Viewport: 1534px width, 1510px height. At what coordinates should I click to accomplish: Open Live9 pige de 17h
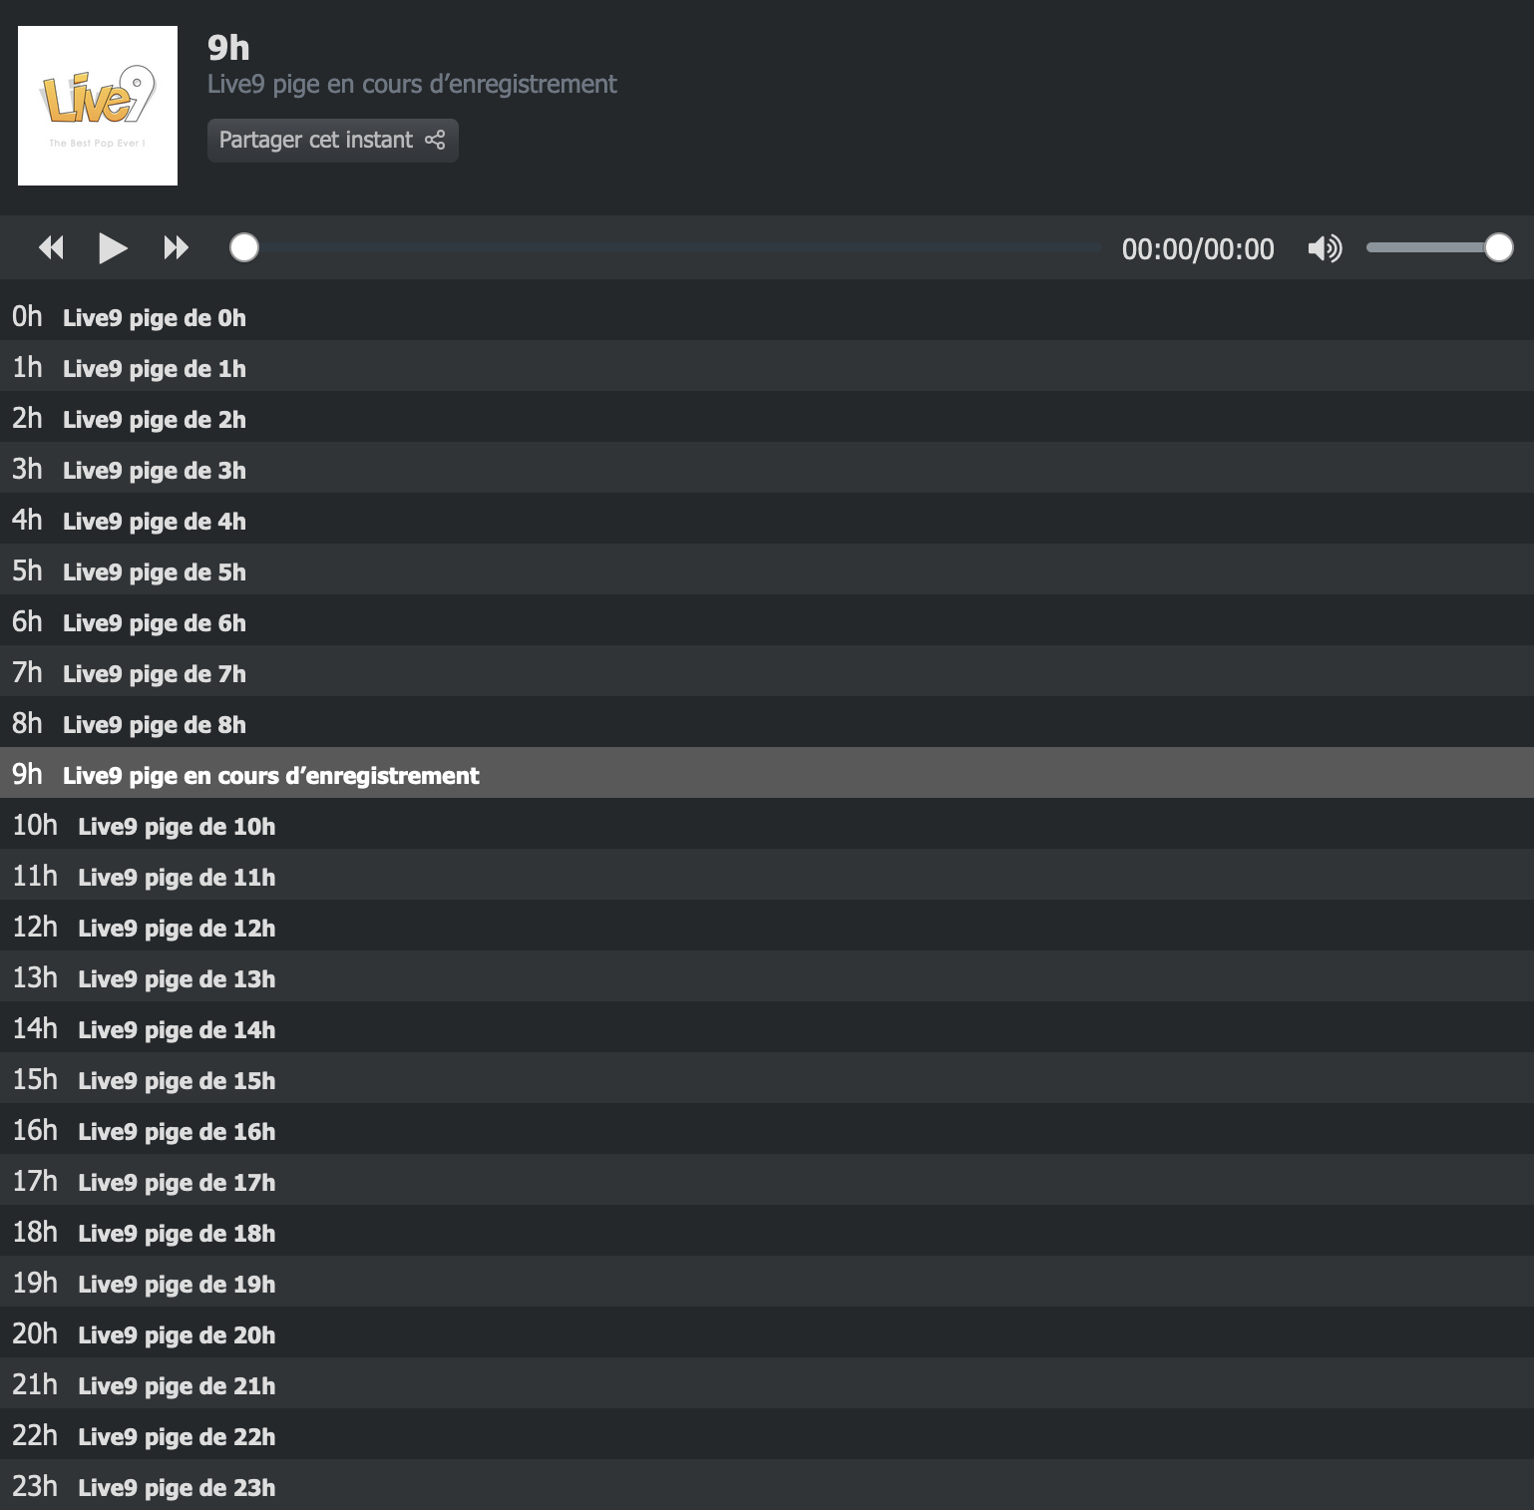[767, 1180]
